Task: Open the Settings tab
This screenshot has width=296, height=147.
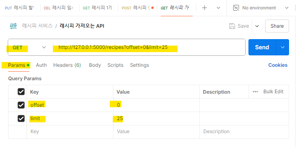Action: (x=139, y=65)
